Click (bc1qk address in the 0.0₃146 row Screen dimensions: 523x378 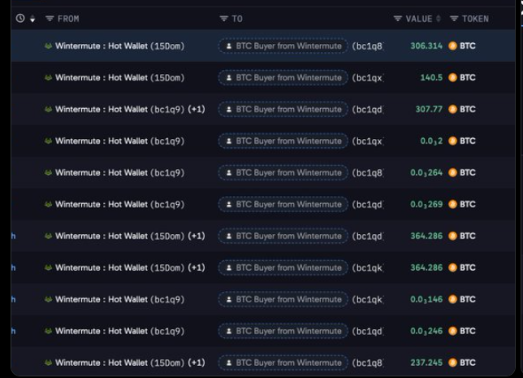368,299
